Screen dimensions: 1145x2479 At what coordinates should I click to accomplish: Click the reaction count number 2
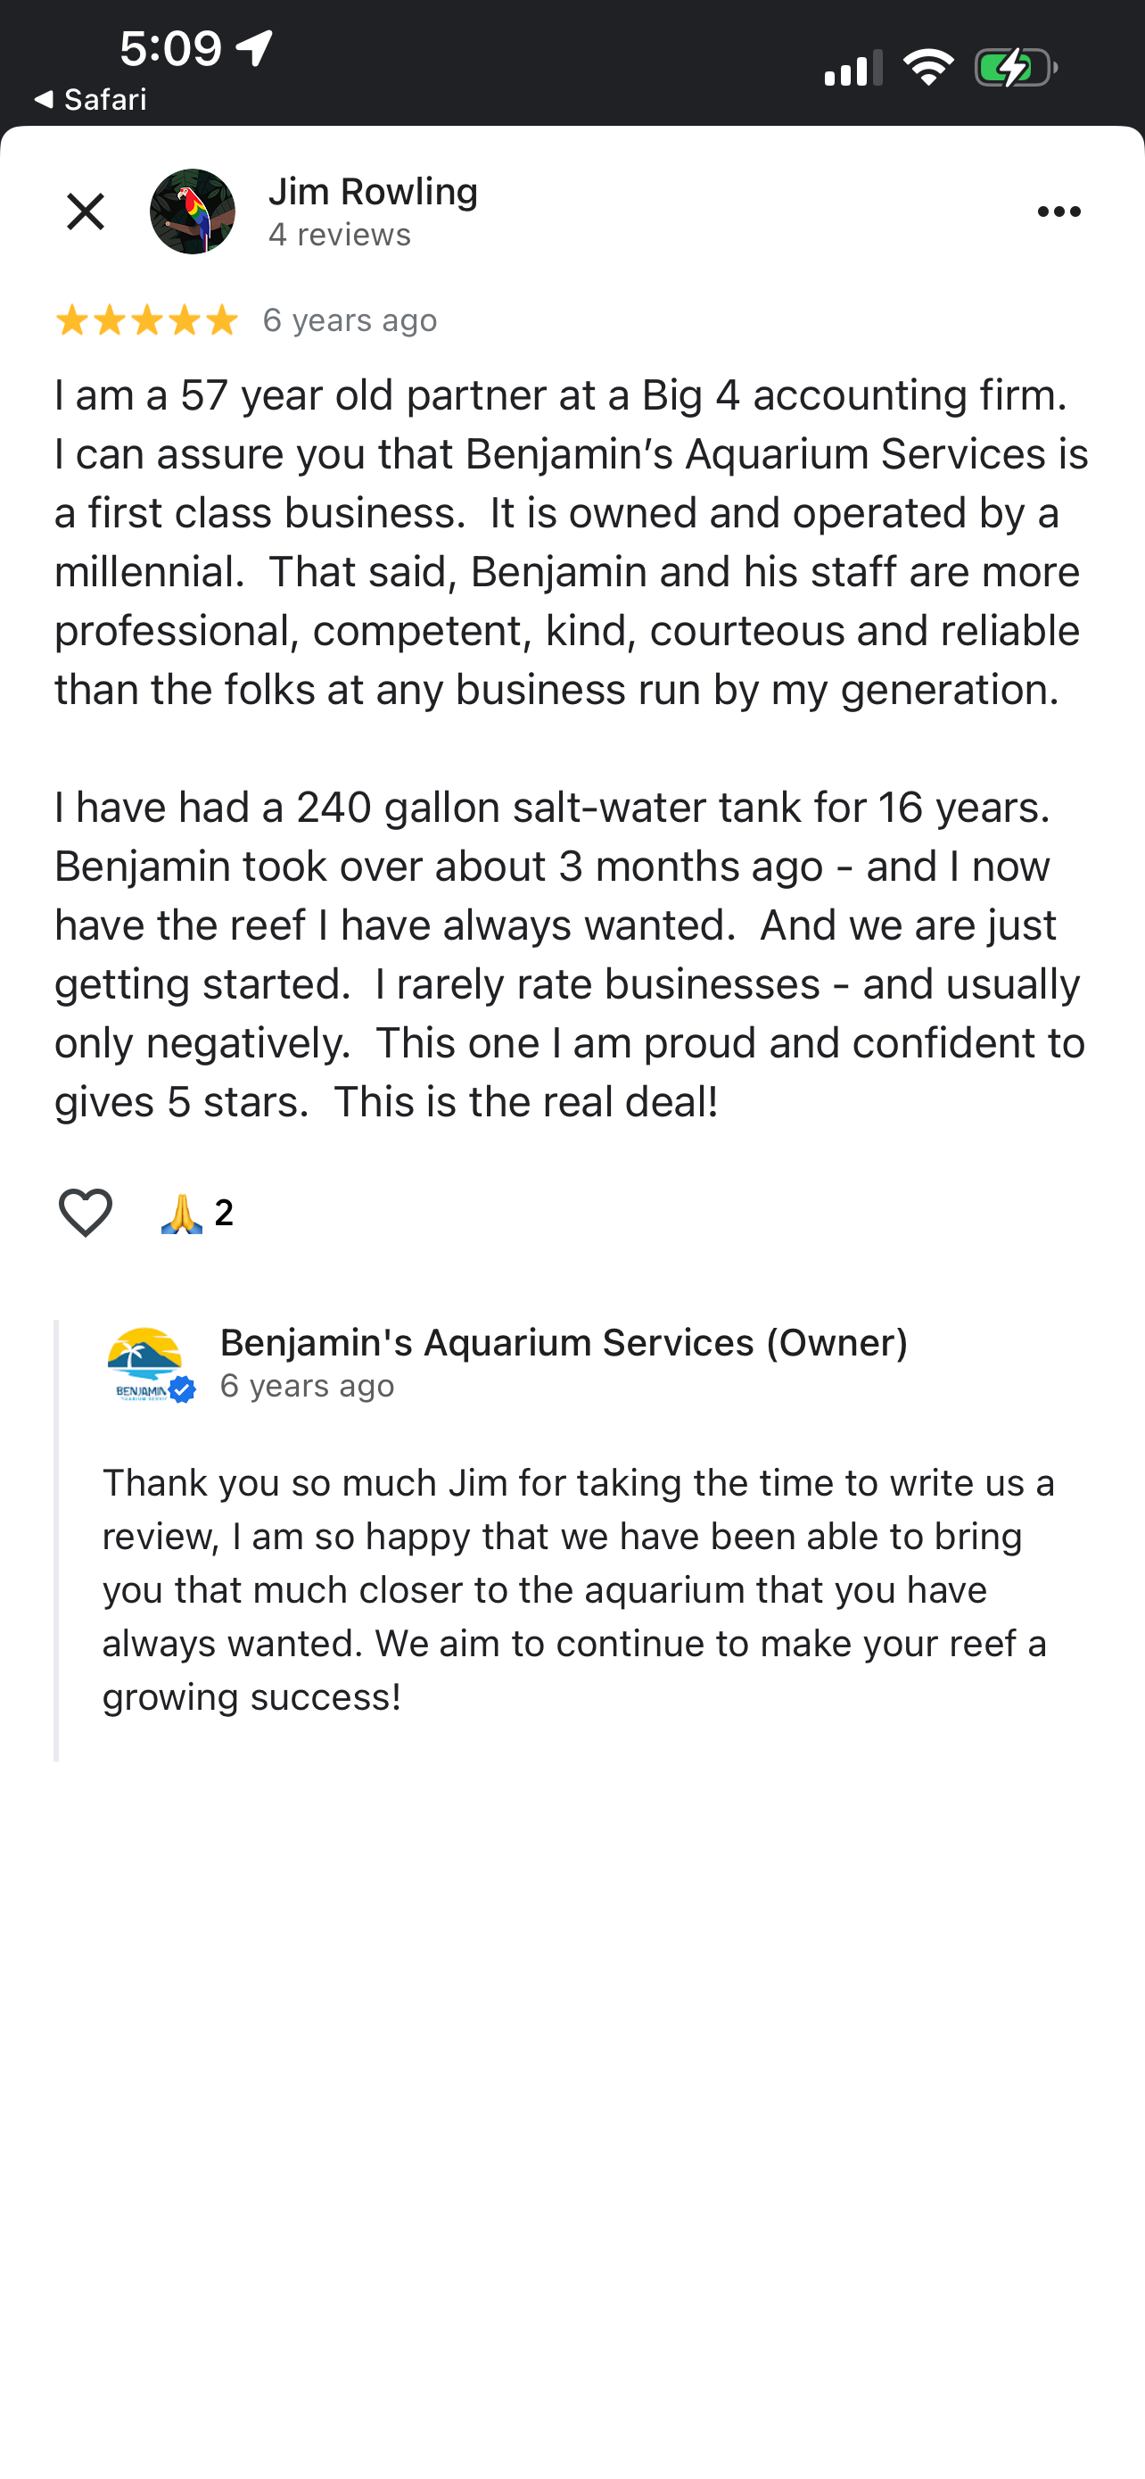[x=224, y=1213]
